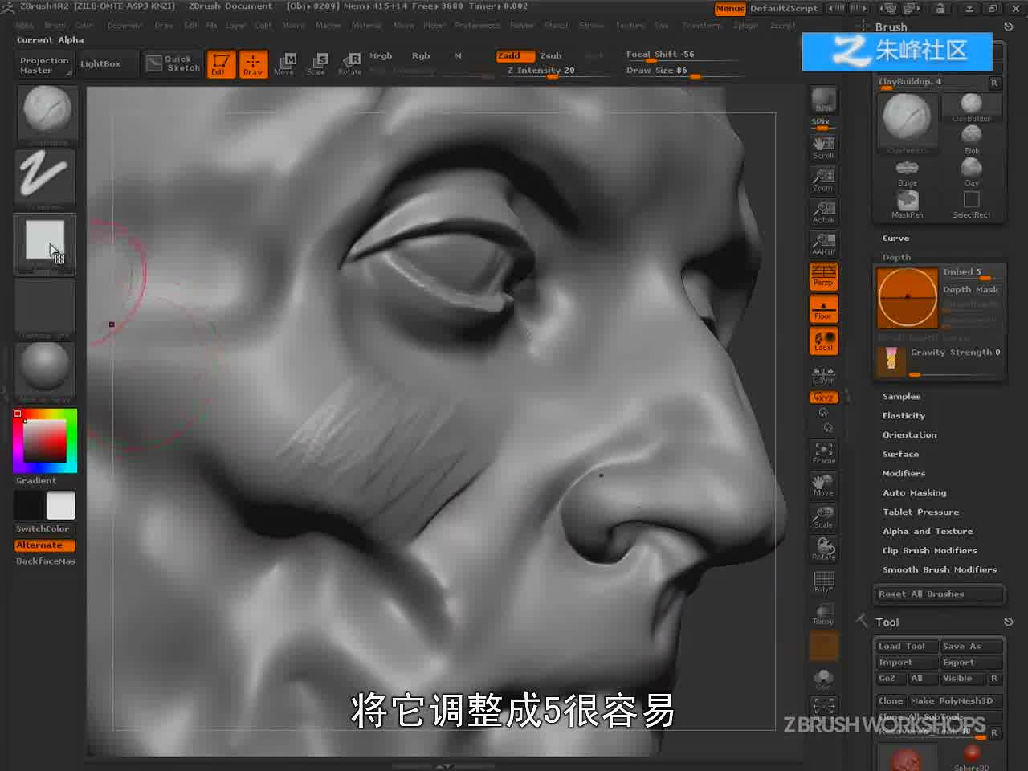The width and height of the screenshot is (1028, 771).
Task: Click the Projection Master button
Action: 44,65
